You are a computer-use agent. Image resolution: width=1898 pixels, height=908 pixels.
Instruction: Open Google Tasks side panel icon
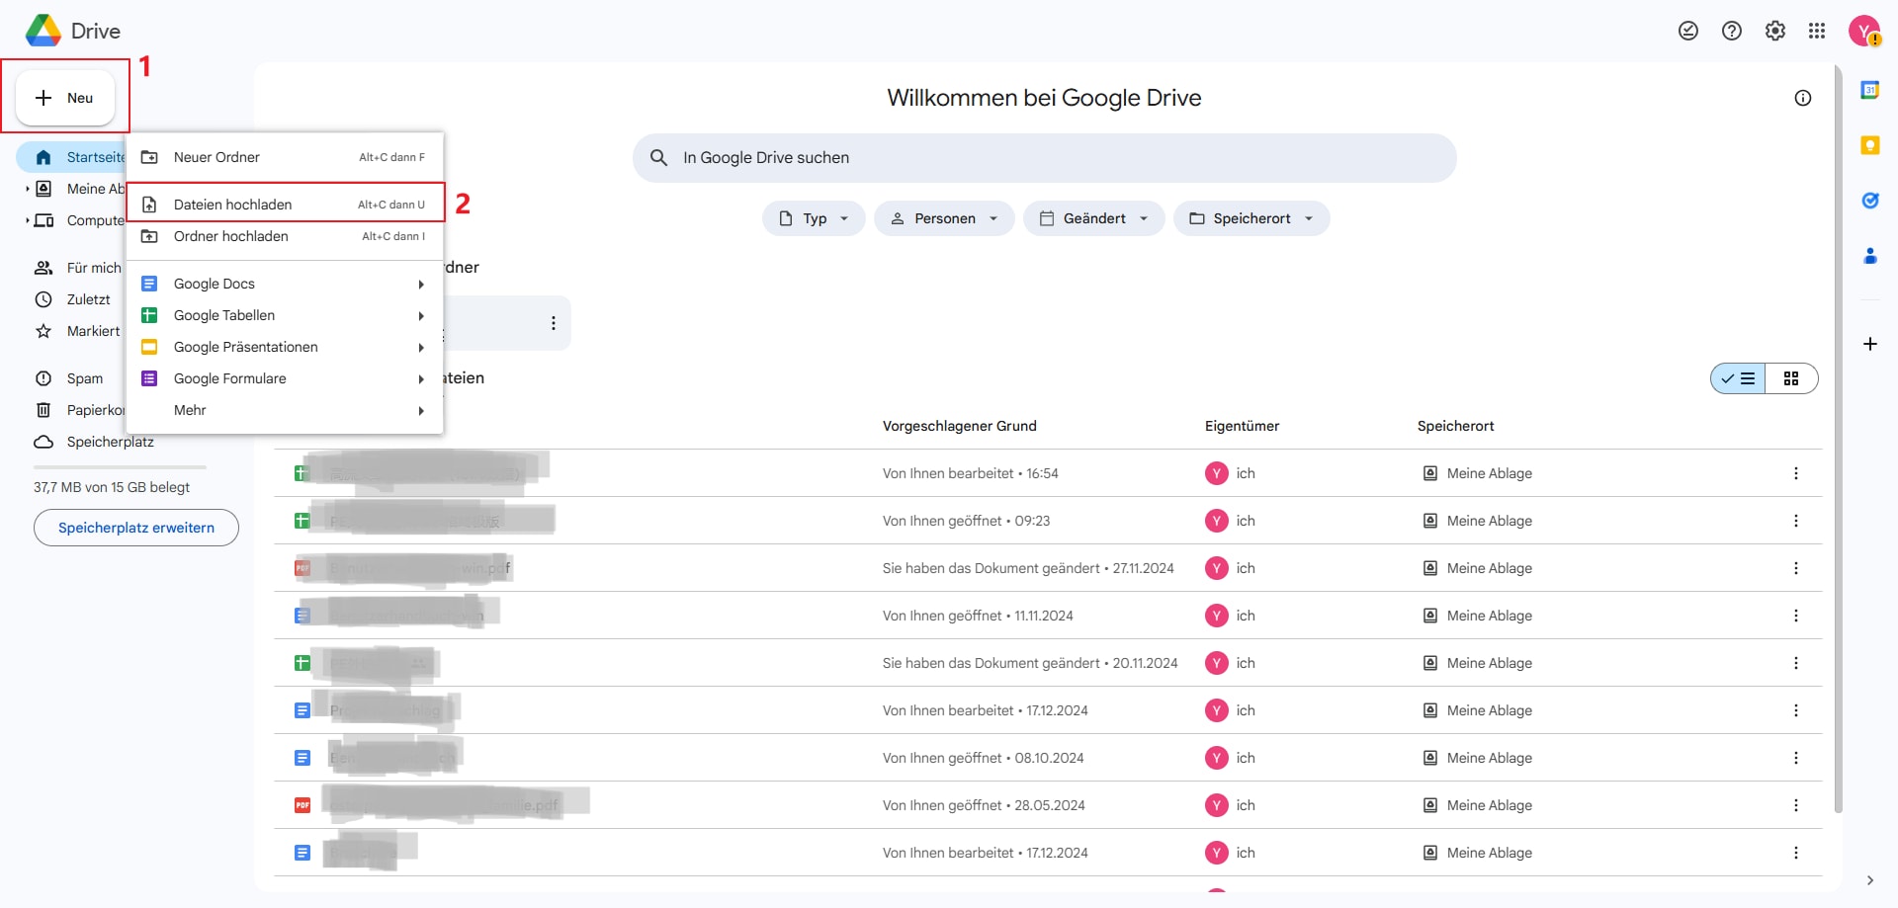click(1870, 201)
